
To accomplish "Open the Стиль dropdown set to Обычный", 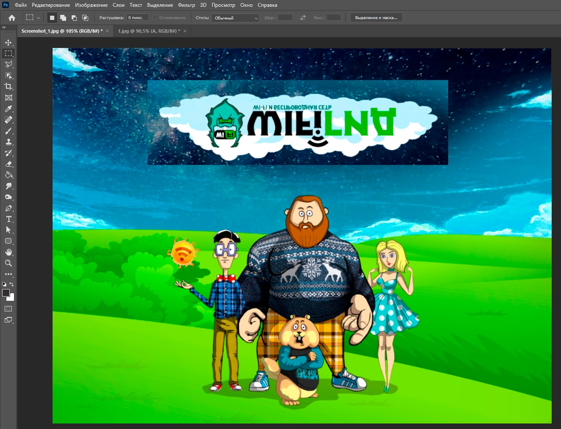I will tap(235, 18).
